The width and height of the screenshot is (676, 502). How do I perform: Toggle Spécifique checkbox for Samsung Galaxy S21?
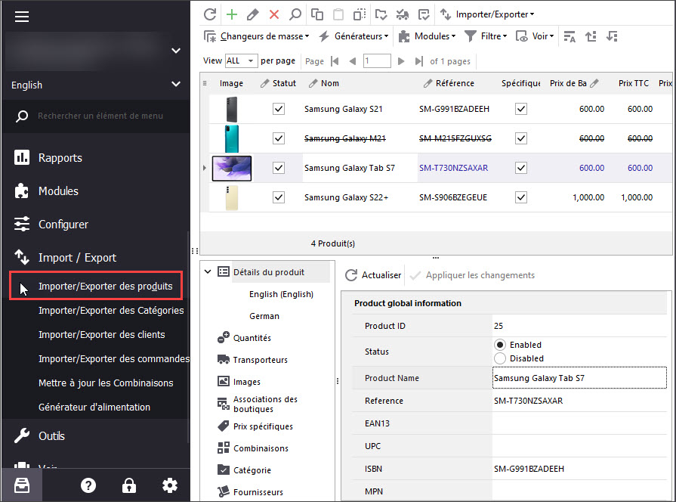pyautogui.click(x=521, y=109)
